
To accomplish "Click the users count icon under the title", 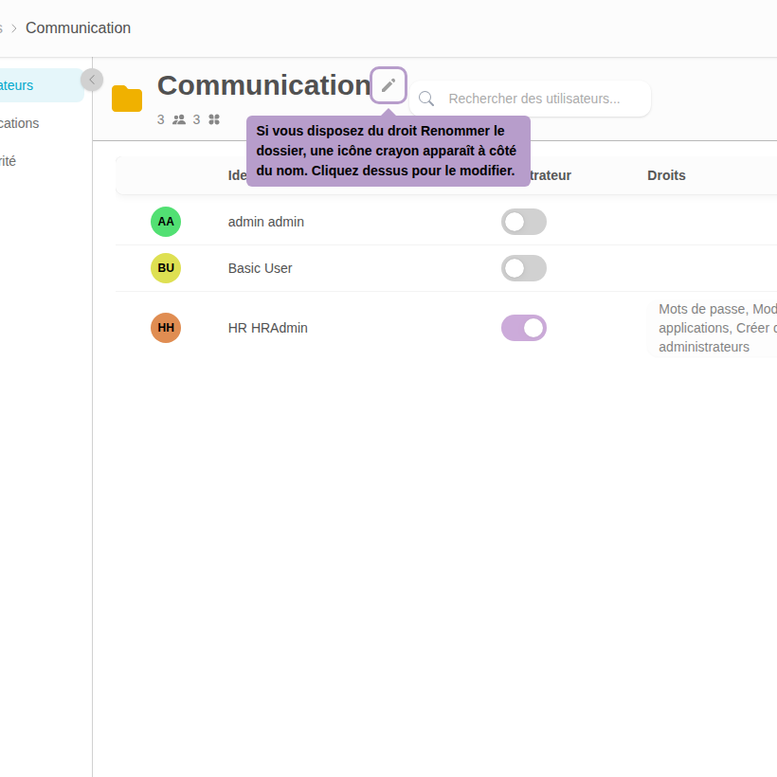I will click(x=179, y=119).
